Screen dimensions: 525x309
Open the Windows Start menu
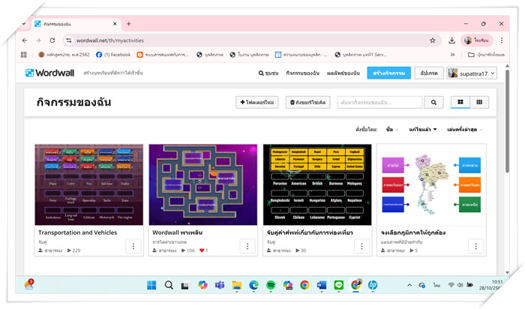click(x=151, y=285)
